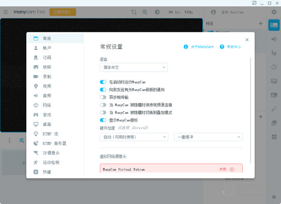281x204 pixels.
Task: Click the zoom-in magnifier icon
Action: click(145, 12)
